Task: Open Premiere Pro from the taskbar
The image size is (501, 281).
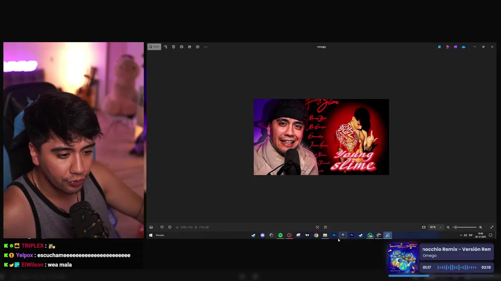Action: (x=352, y=235)
